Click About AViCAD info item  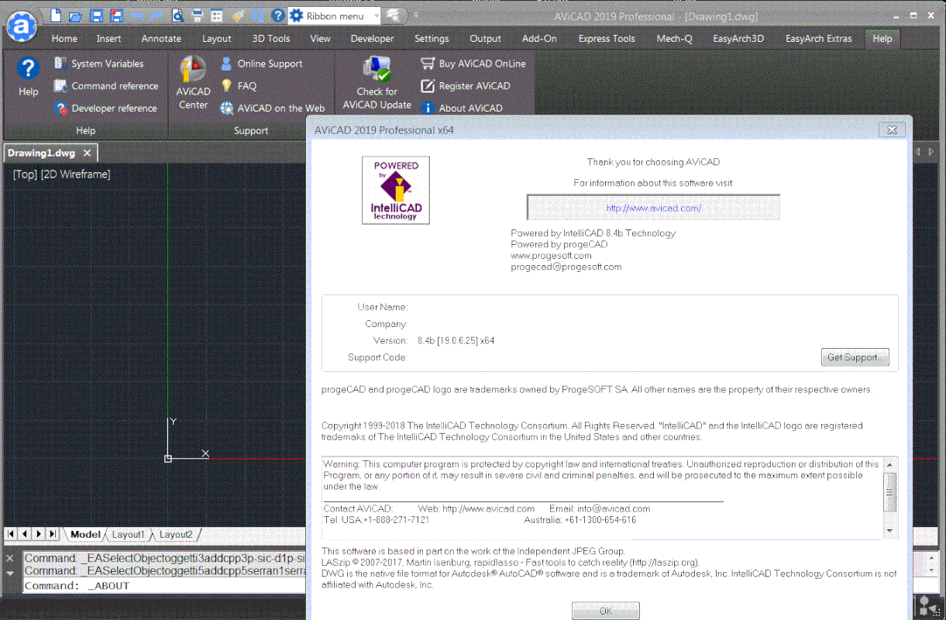click(462, 108)
